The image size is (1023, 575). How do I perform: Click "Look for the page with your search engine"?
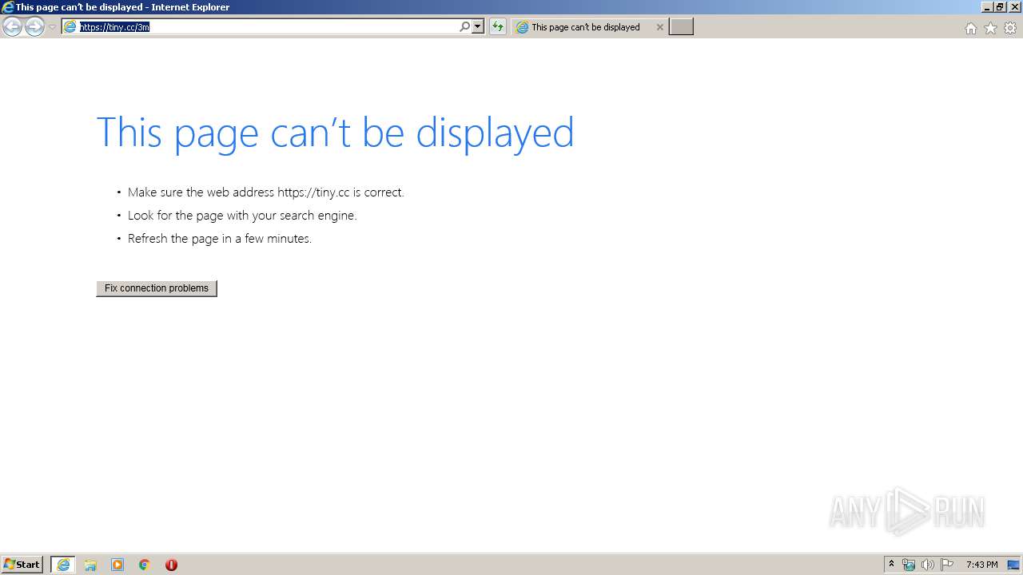click(x=242, y=216)
